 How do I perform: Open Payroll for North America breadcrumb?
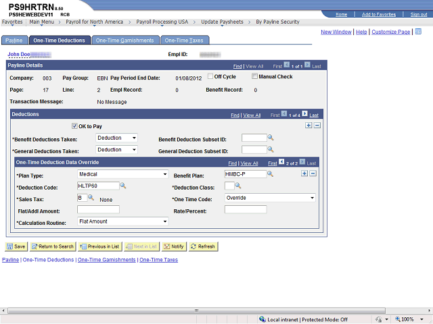click(95, 22)
